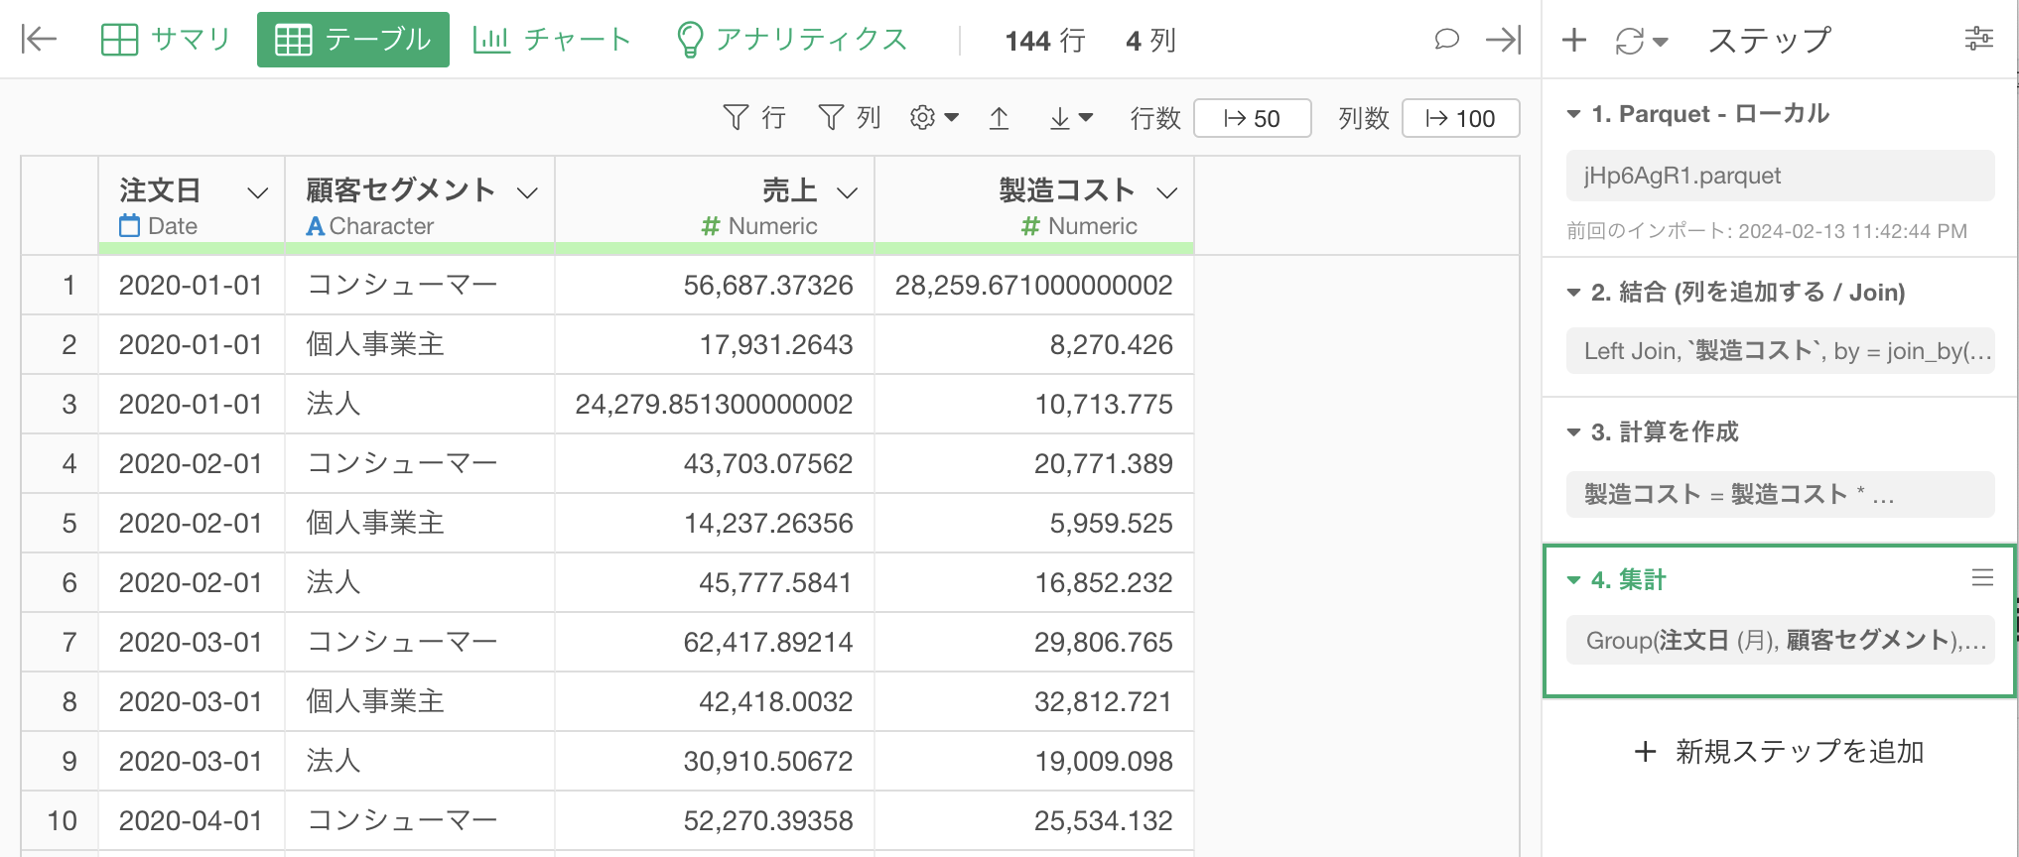
Task: Select cell 30,910.50672
Action: (x=715, y=762)
